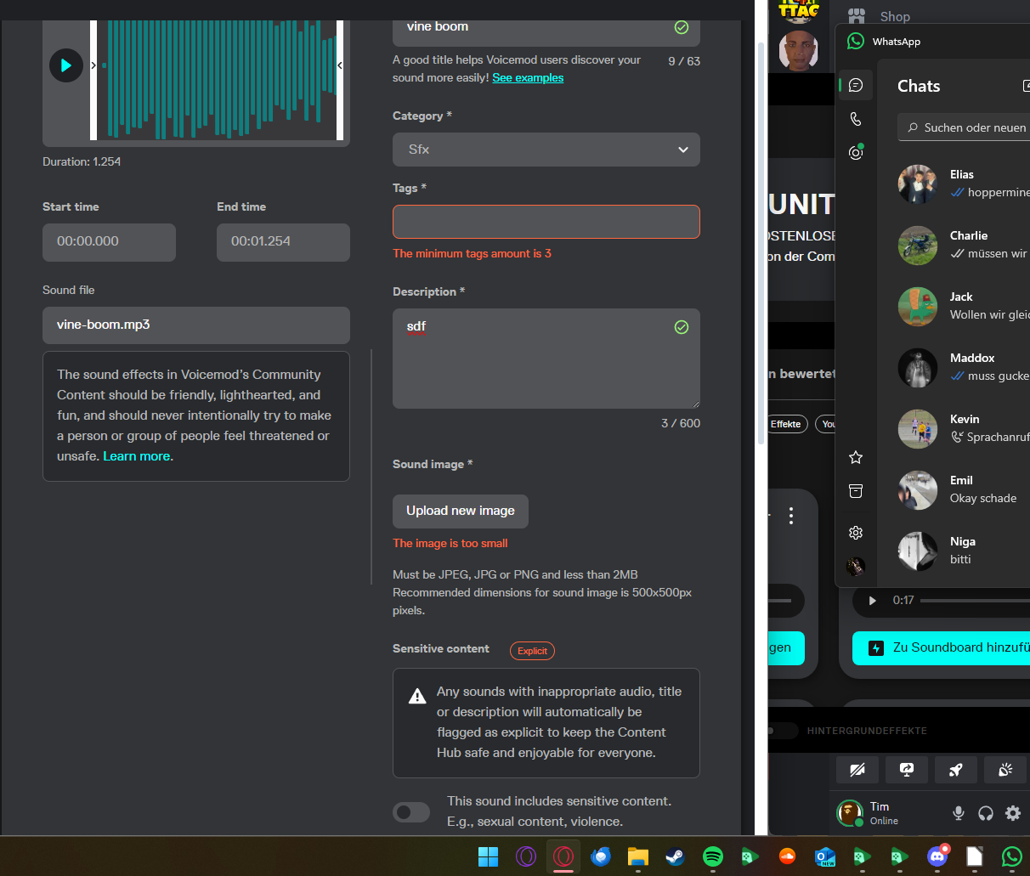Select the Effekte filter chip

click(x=785, y=424)
